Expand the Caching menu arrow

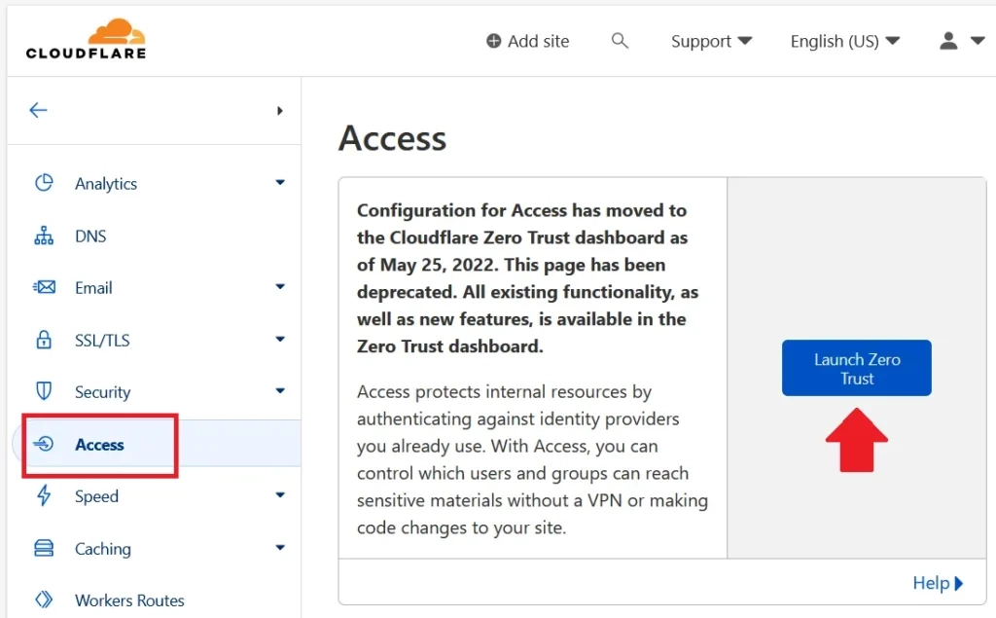point(280,547)
